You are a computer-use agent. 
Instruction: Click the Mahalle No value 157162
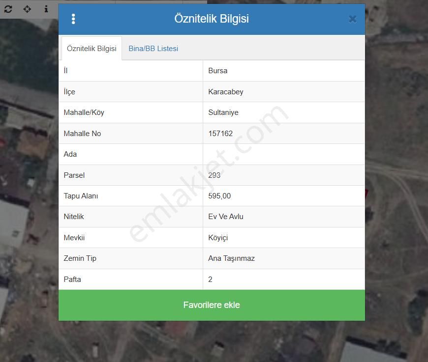click(x=220, y=134)
